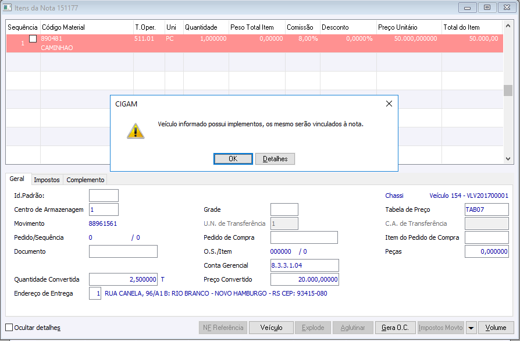Click the yellow warning icon in dialog
This screenshot has height=341, width=520.
136,131
